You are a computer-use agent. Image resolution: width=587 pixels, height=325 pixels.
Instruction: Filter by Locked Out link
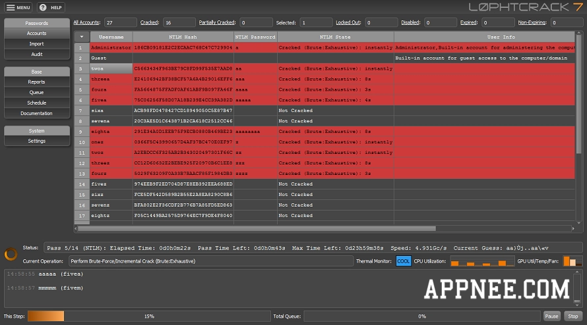tap(348, 22)
